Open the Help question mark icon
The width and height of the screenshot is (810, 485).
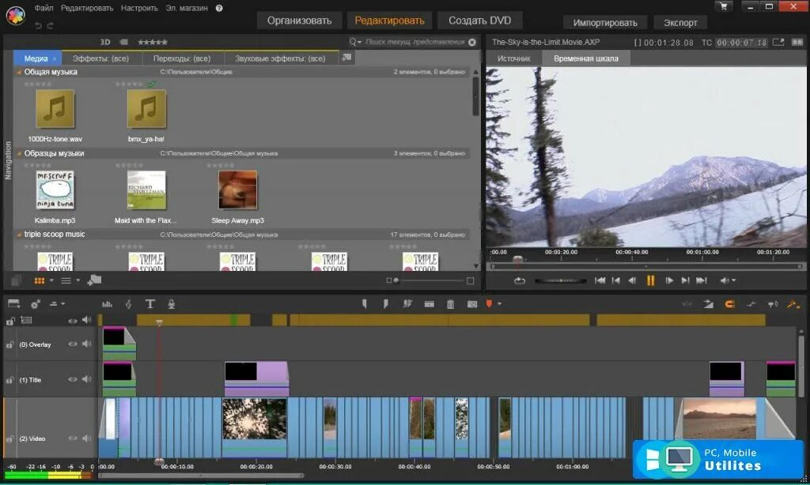click(219, 8)
